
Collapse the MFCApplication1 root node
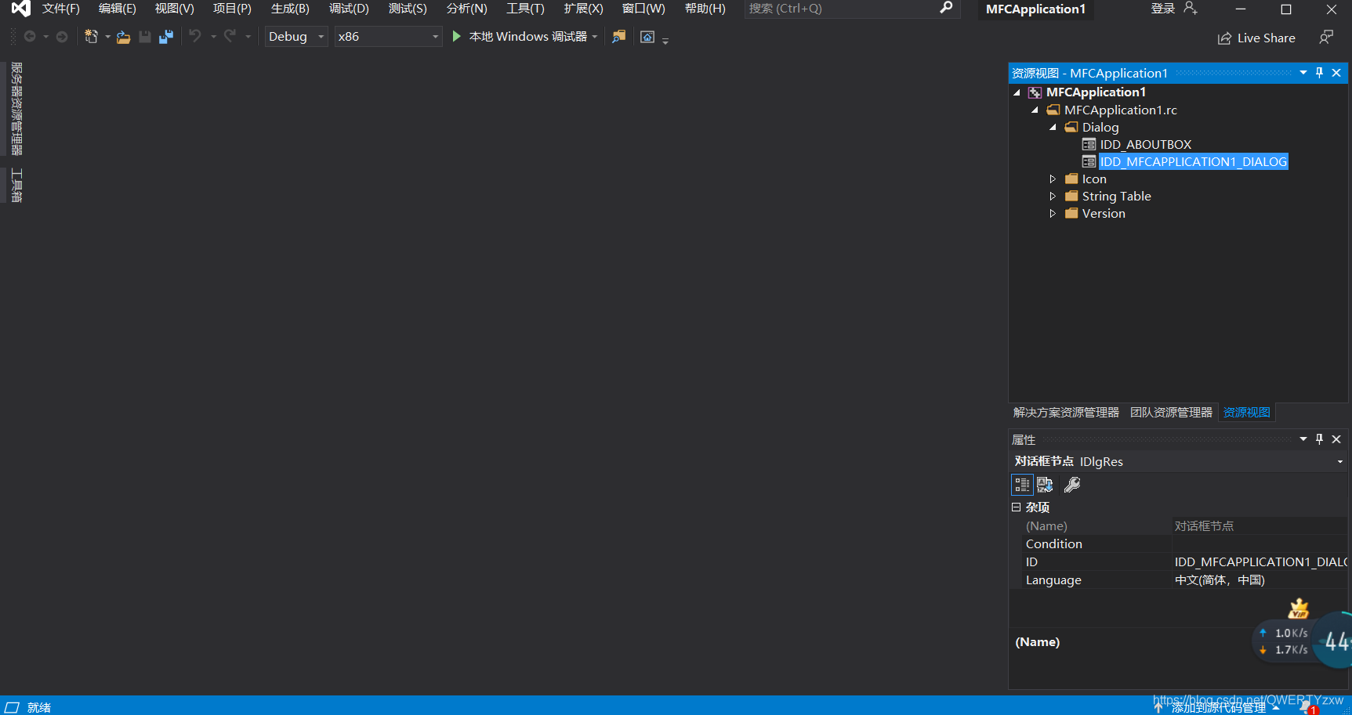(x=1017, y=92)
